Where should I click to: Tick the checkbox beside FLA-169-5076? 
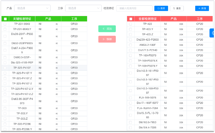(x=130, y=98)
